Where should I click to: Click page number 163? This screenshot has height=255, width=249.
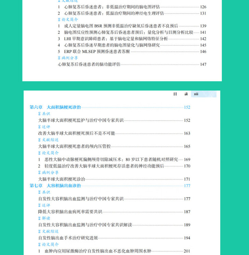point(187,133)
